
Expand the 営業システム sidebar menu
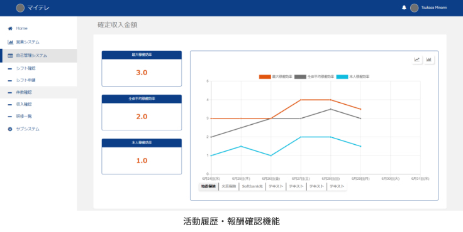coord(38,42)
